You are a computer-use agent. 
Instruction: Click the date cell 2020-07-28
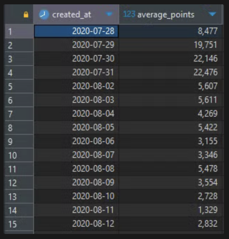76,31
